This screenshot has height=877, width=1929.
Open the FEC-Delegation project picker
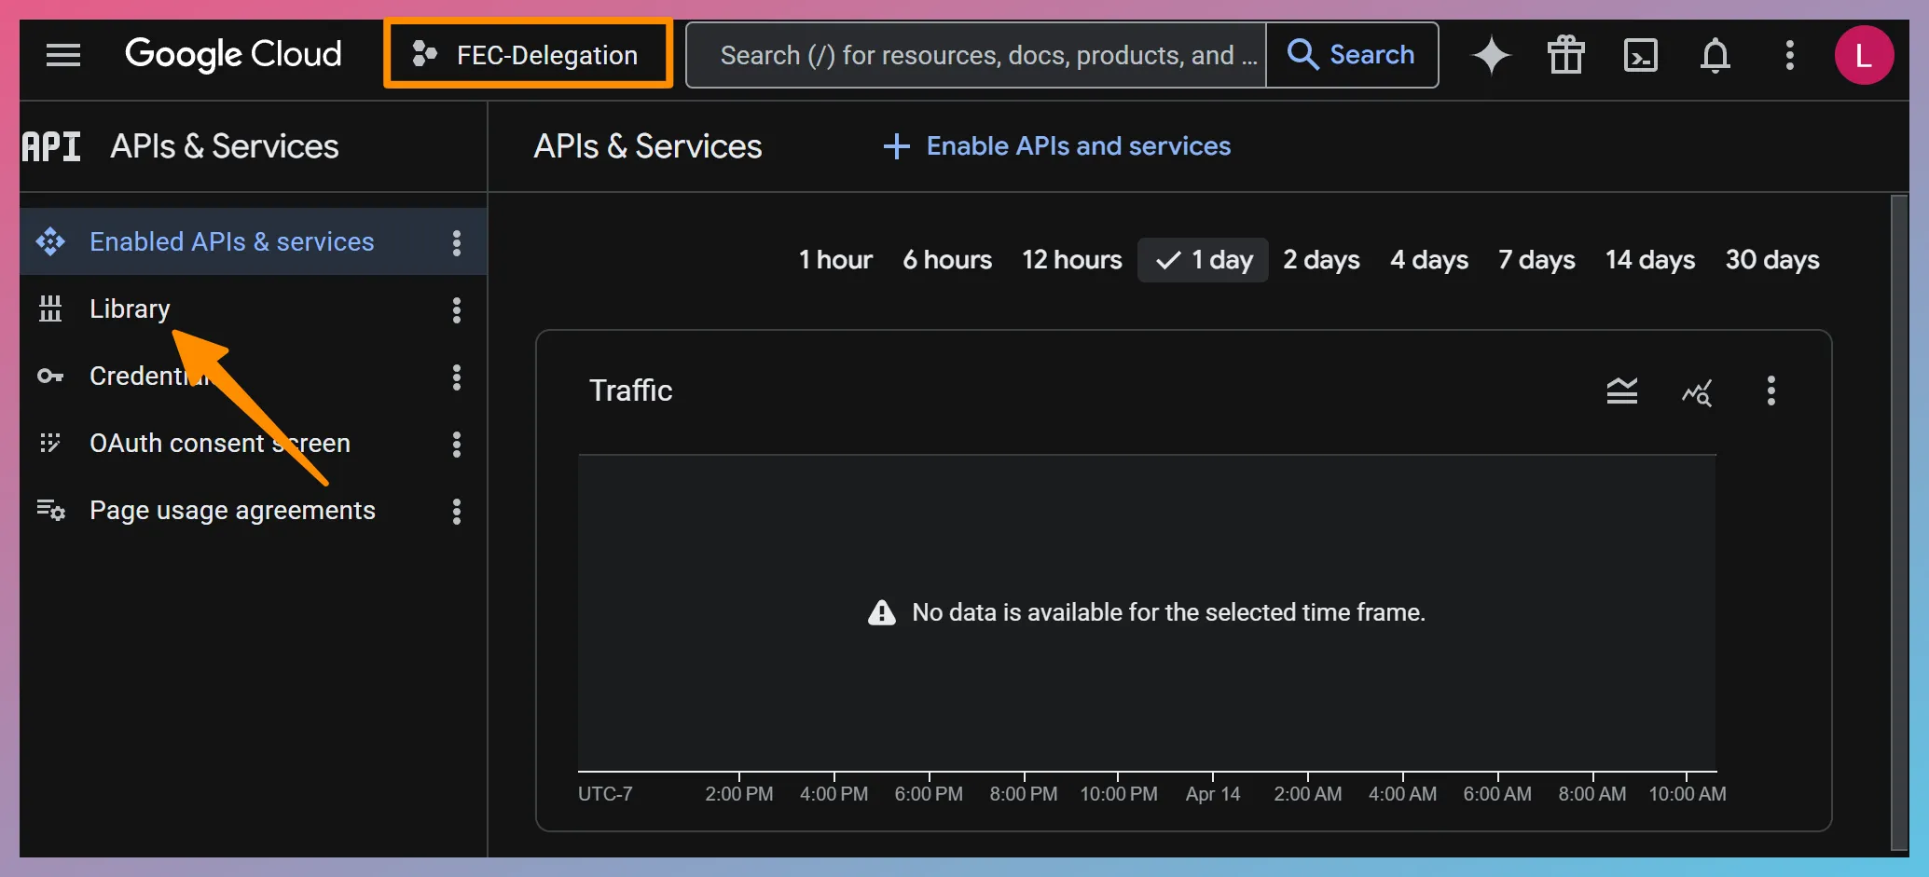click(528, 55)
